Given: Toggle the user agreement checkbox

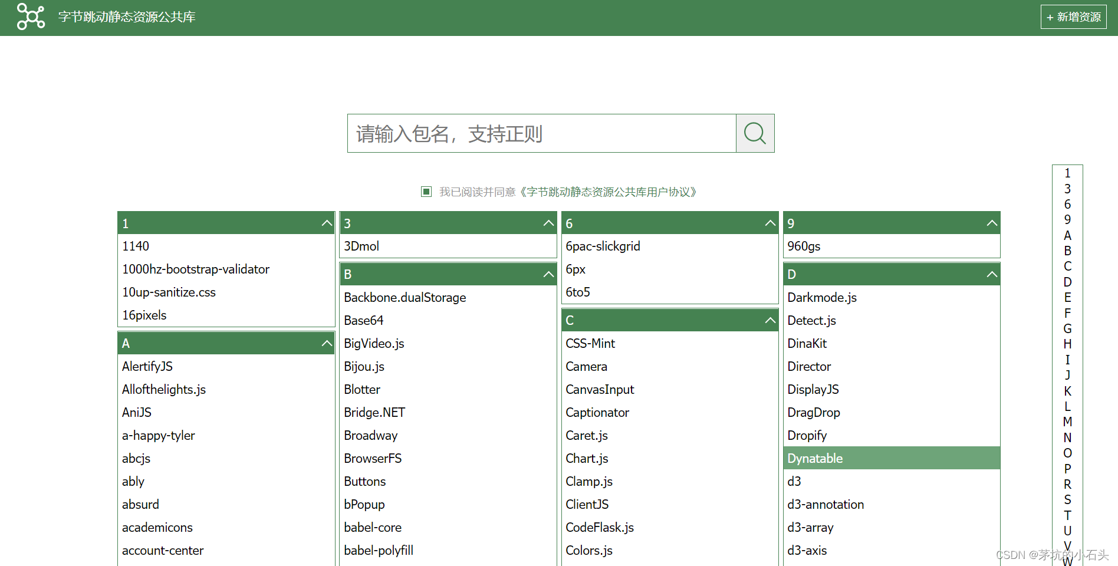Looking at the screenshot, I should point(426,192).
